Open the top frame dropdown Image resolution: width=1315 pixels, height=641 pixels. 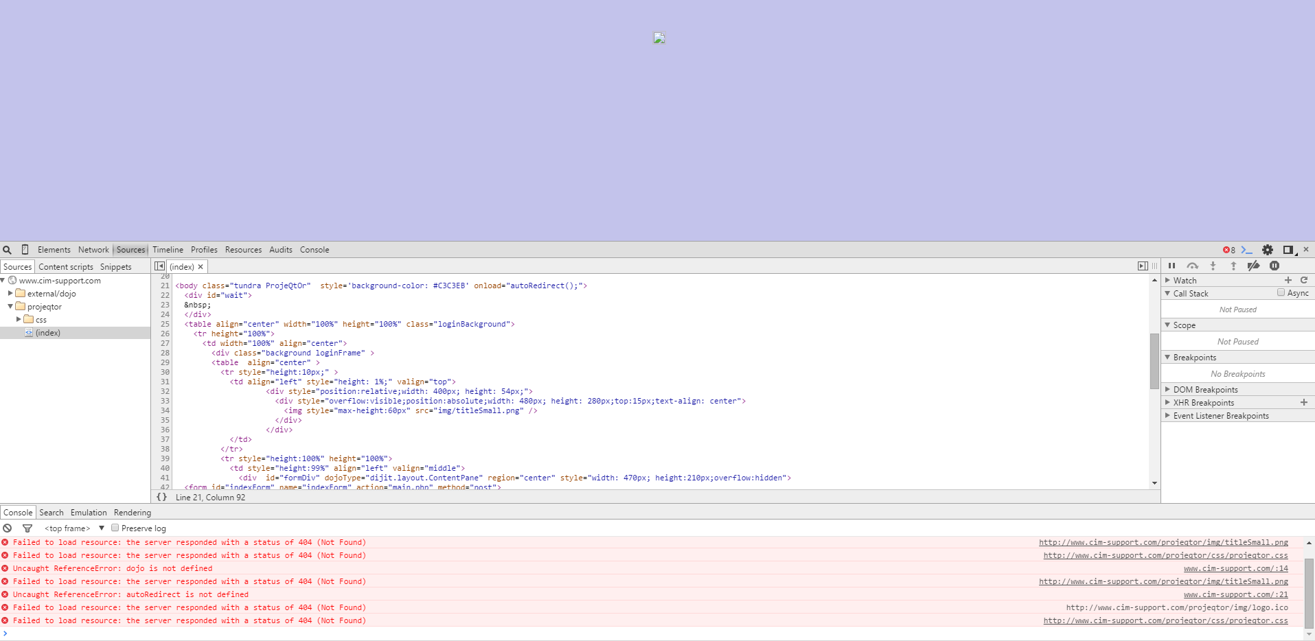click(x=74, y=528)
